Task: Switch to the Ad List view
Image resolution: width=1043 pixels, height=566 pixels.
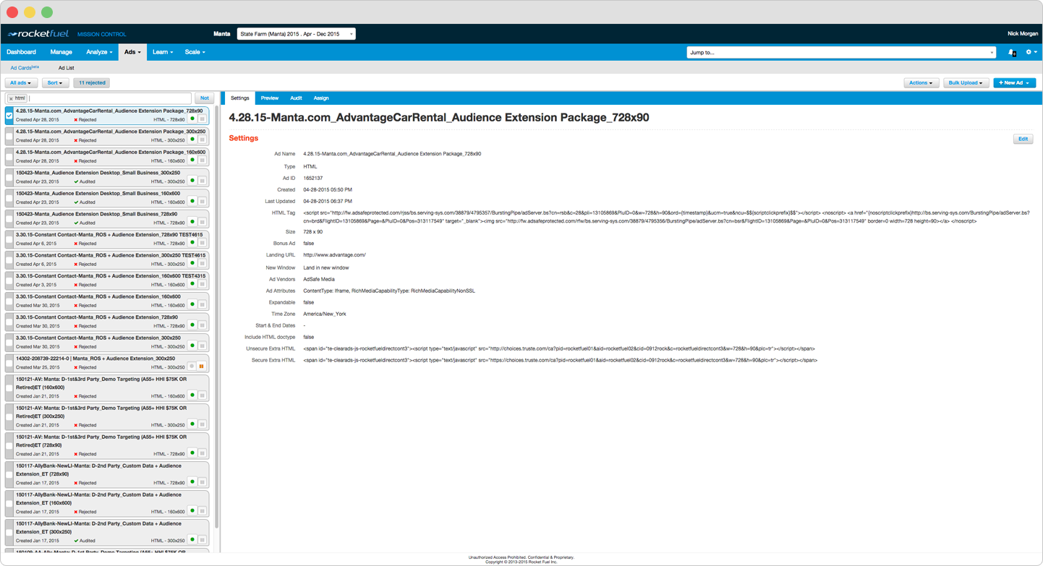Action: (x=67, y=68)
